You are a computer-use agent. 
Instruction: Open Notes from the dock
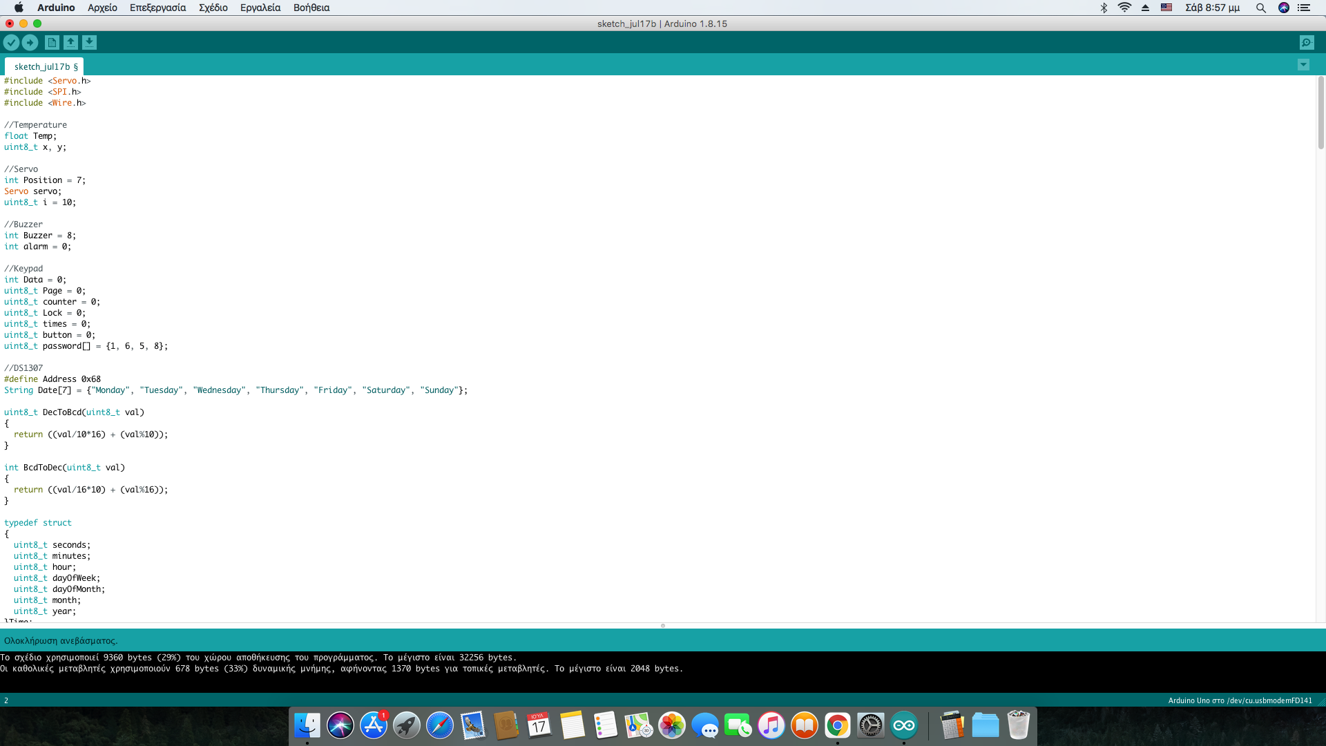pos(573,725)
